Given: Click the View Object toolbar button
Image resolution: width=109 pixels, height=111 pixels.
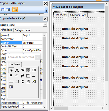Looking at the screenshot, I should coord(8,10).
